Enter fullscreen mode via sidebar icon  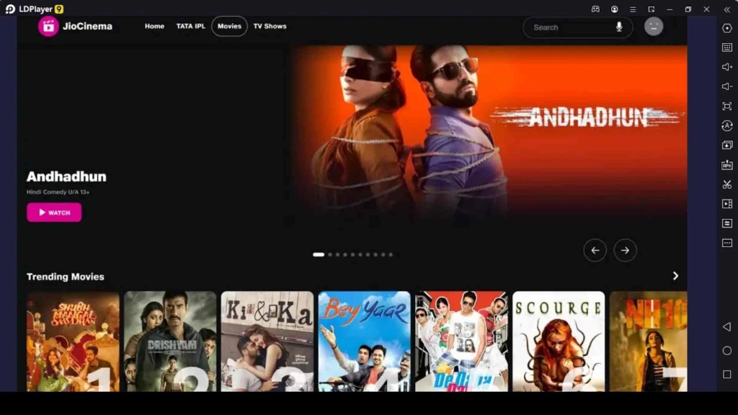[726, 106]
